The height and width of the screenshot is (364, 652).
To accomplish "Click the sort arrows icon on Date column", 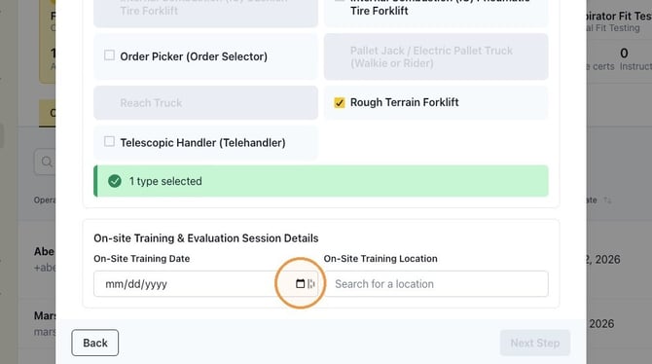I will tap(607, 200).
